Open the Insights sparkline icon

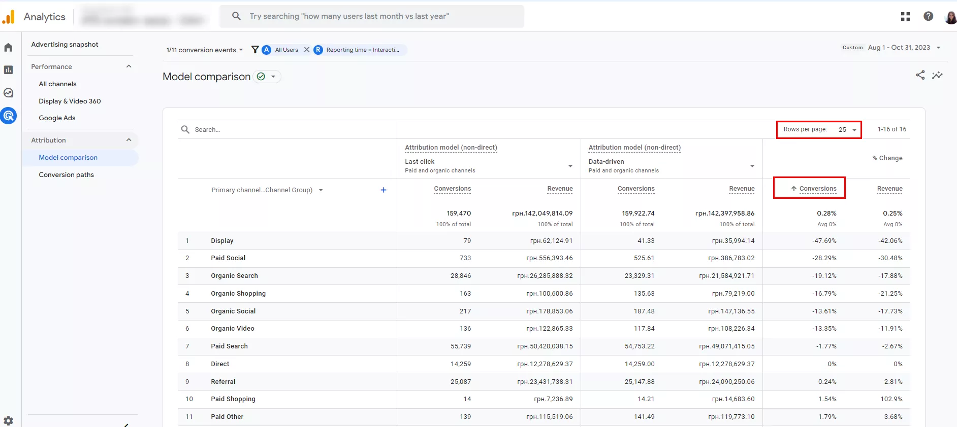[937, 75]
